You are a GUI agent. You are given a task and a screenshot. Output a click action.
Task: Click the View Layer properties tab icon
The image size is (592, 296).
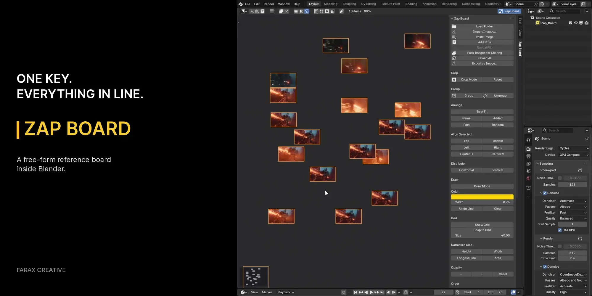pyautogui.click(x=528, y=164)
